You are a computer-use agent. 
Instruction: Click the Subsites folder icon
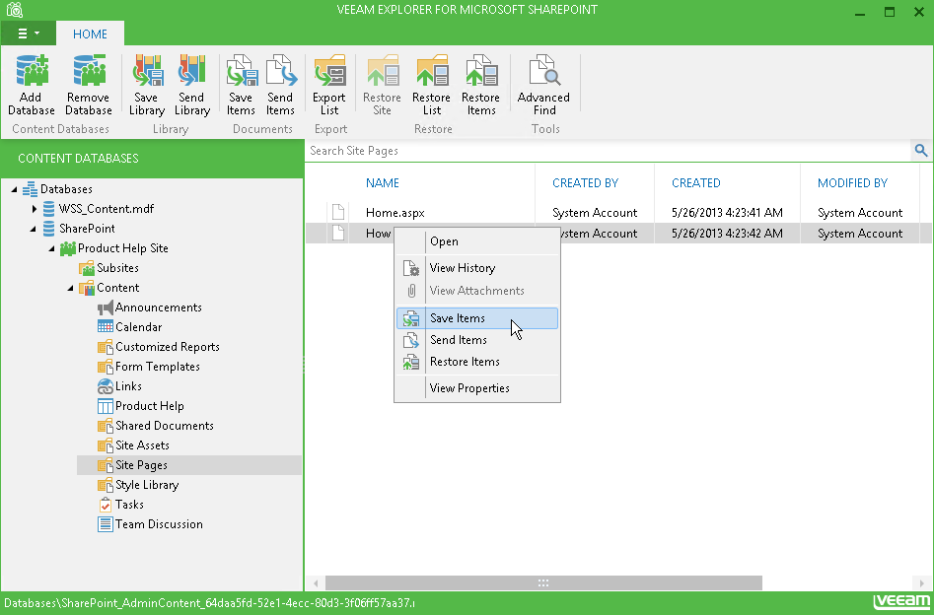[x=87, y=268]
